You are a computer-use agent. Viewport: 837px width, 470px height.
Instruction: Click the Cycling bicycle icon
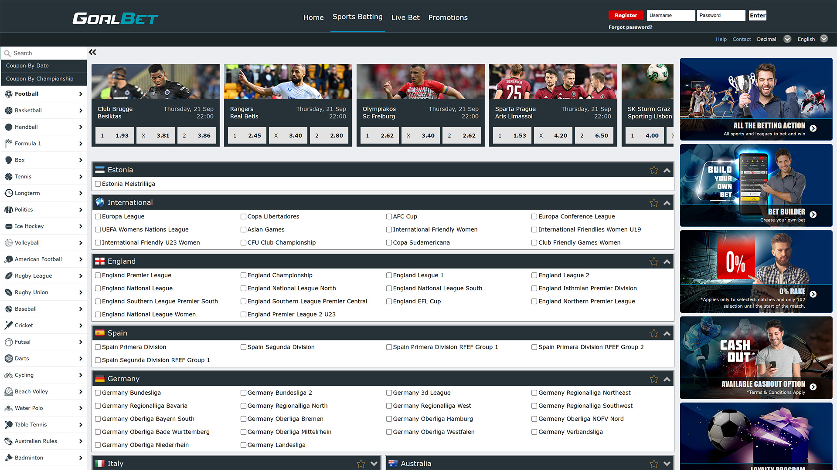[x=9, y=375]
